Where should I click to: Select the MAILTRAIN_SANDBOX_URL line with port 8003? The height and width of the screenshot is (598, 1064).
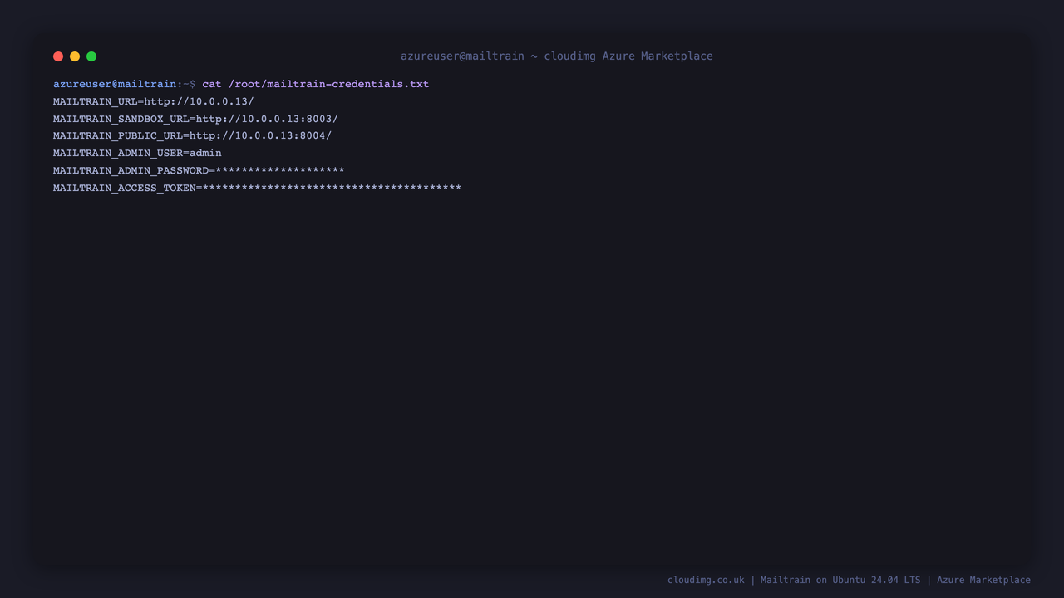(195, 119)
